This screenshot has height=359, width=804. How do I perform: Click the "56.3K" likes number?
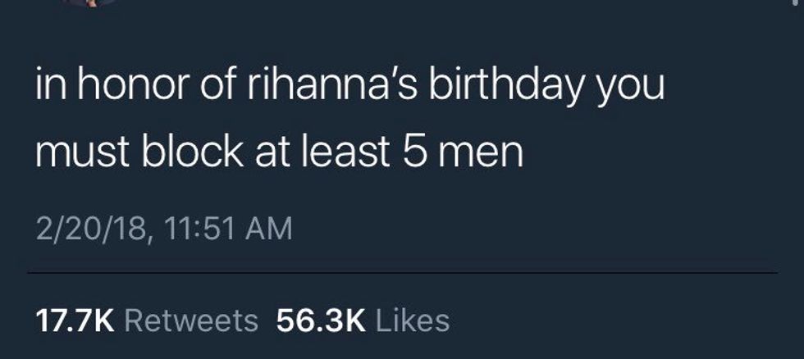pos(320,320)
